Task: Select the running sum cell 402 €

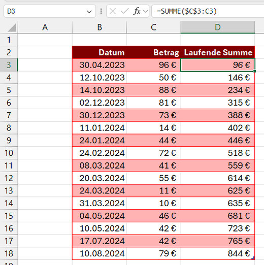Action: pos(218,128)
